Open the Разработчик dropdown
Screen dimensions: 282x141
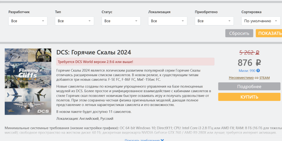point(28,21)
